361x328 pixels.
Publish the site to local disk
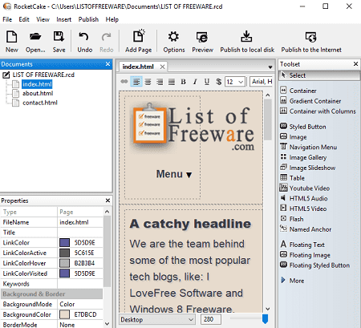[247, 42]
